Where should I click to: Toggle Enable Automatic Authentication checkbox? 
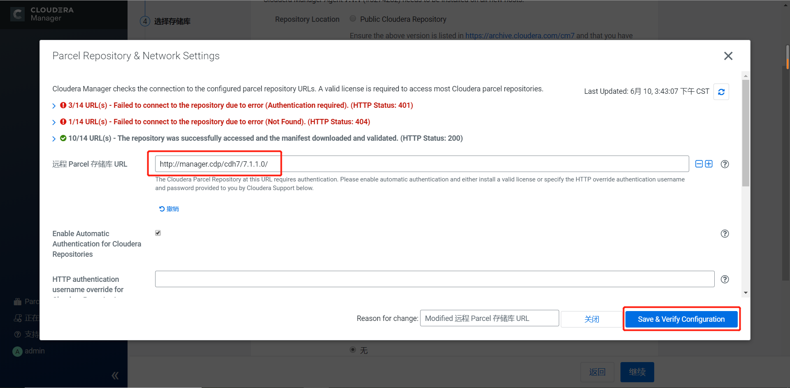[158, 233]
